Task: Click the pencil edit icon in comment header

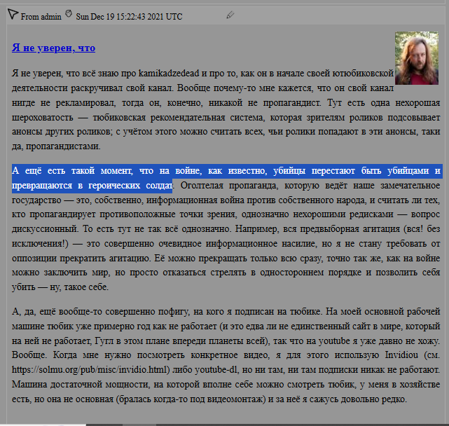Action: pyautogui.click(x=230, y=15)
